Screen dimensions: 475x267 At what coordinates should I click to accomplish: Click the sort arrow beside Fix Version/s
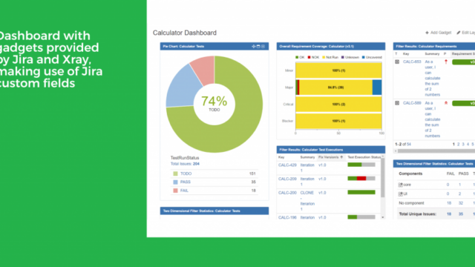click(x=341, y=157)
